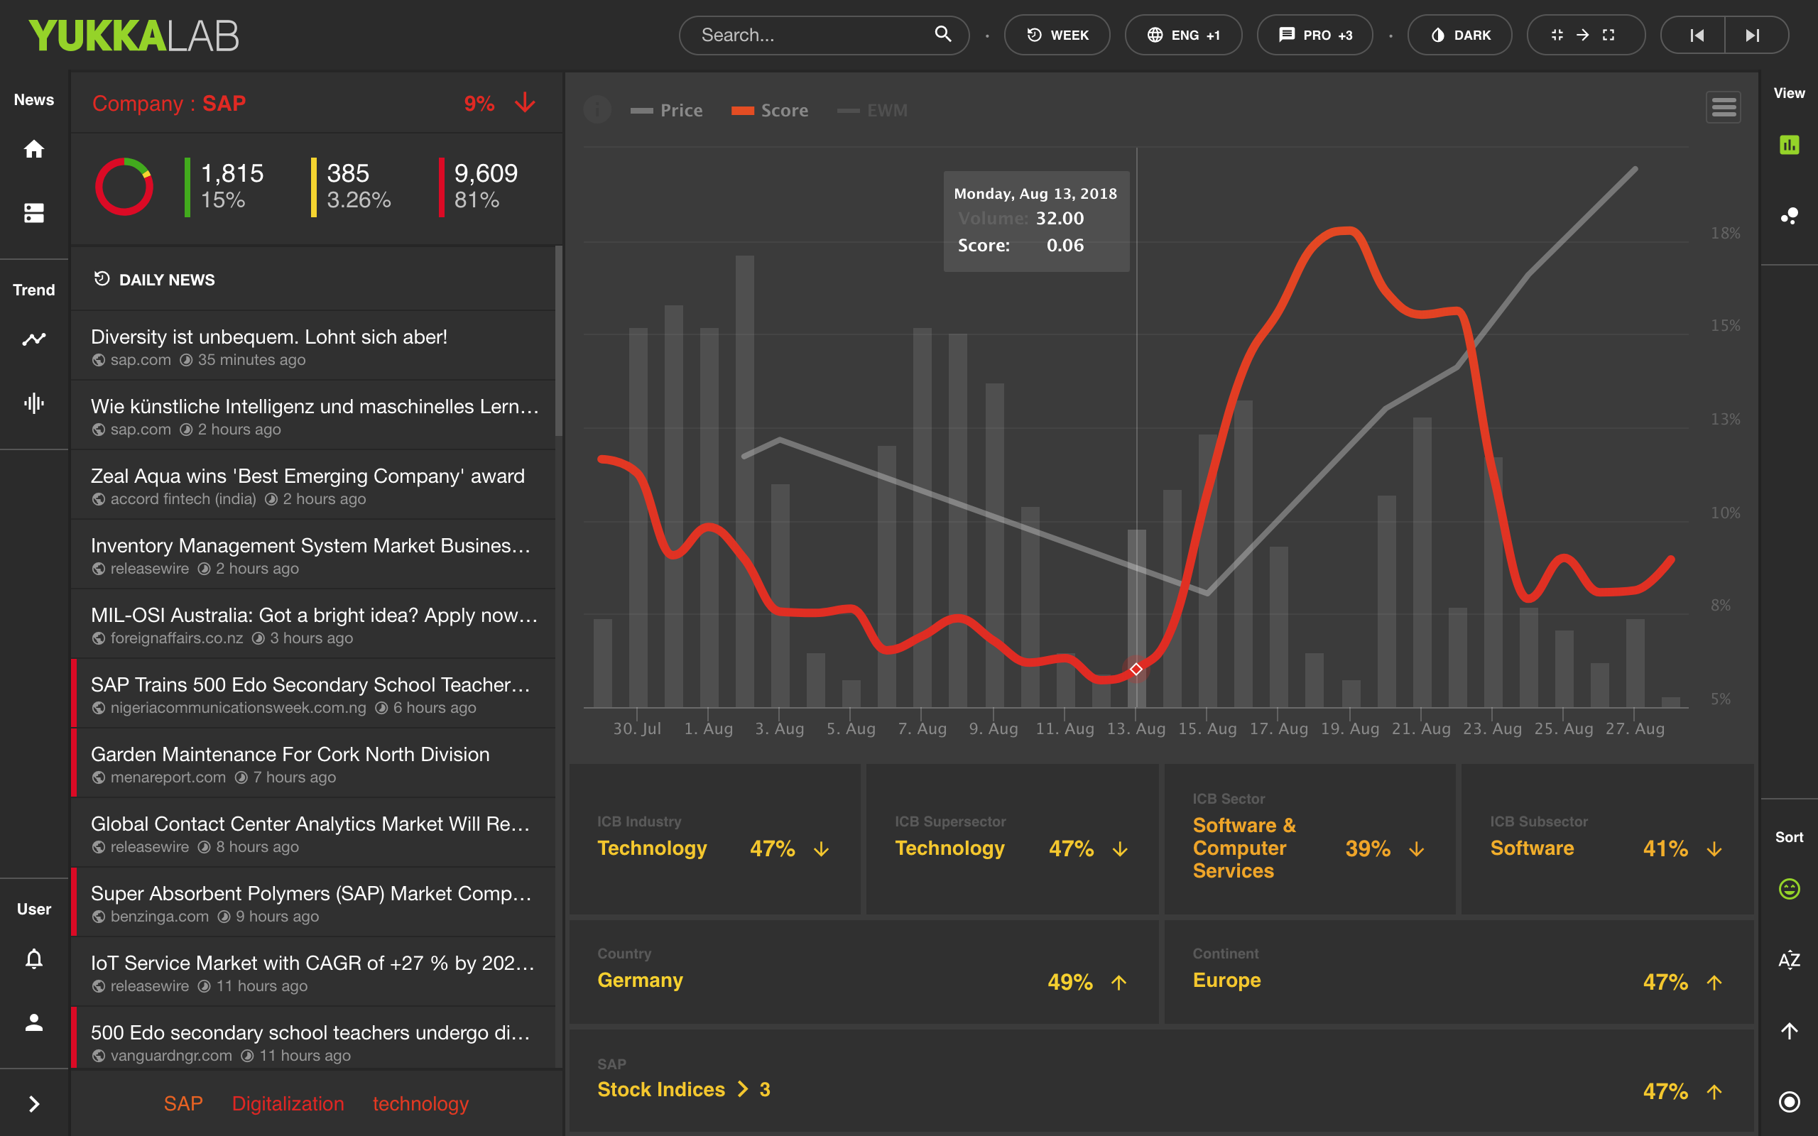The width and height of the screenshot is (1818, 1136).
Task: Toggle DARK theme mode
Action: [x=1459, y=35]
